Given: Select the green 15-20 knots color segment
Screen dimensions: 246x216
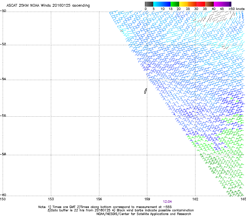Looking at the screenshot, I should [175, 4].
